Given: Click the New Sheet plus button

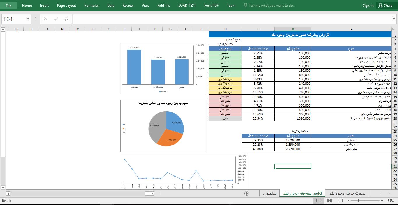Looking at the screenshot, I should click(247, 193).
